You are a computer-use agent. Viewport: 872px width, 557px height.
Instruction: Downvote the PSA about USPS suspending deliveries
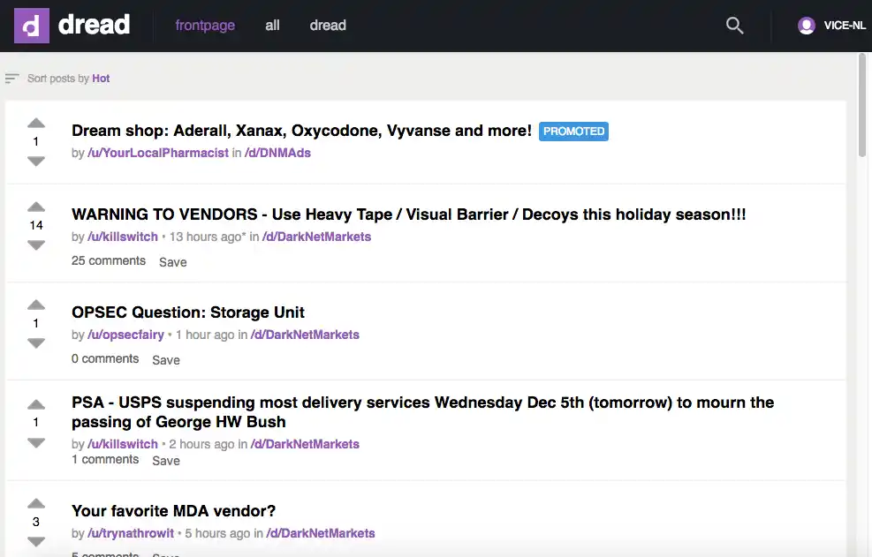tap(35, 442)
